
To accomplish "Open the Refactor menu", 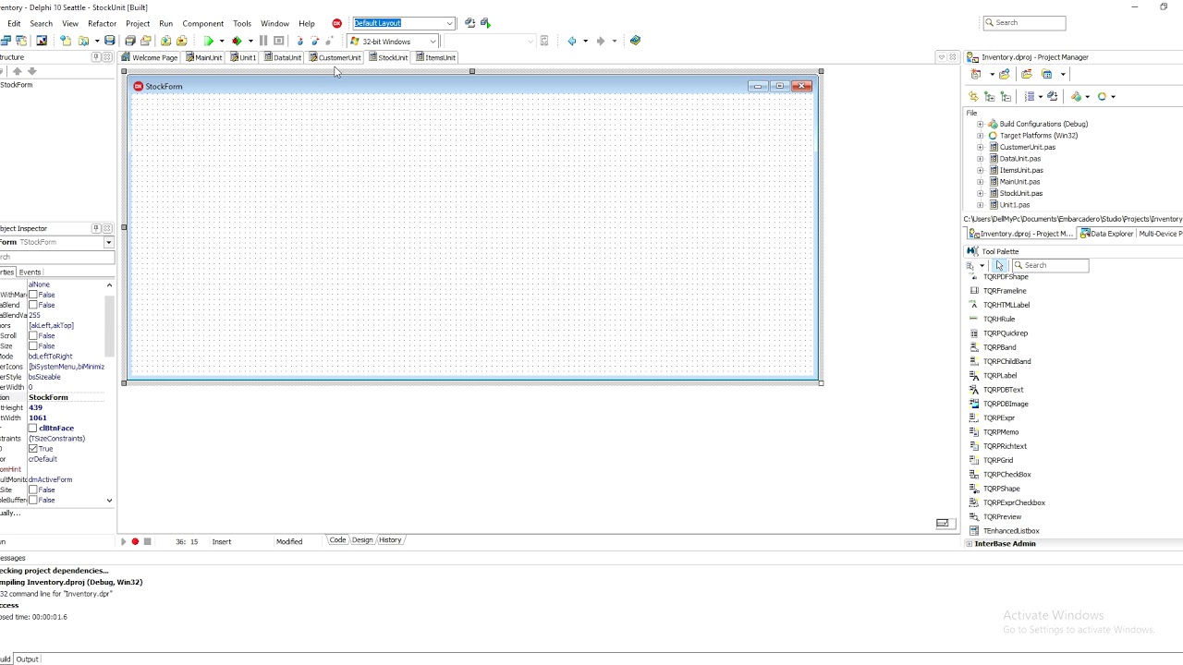I will click(102, 23).
